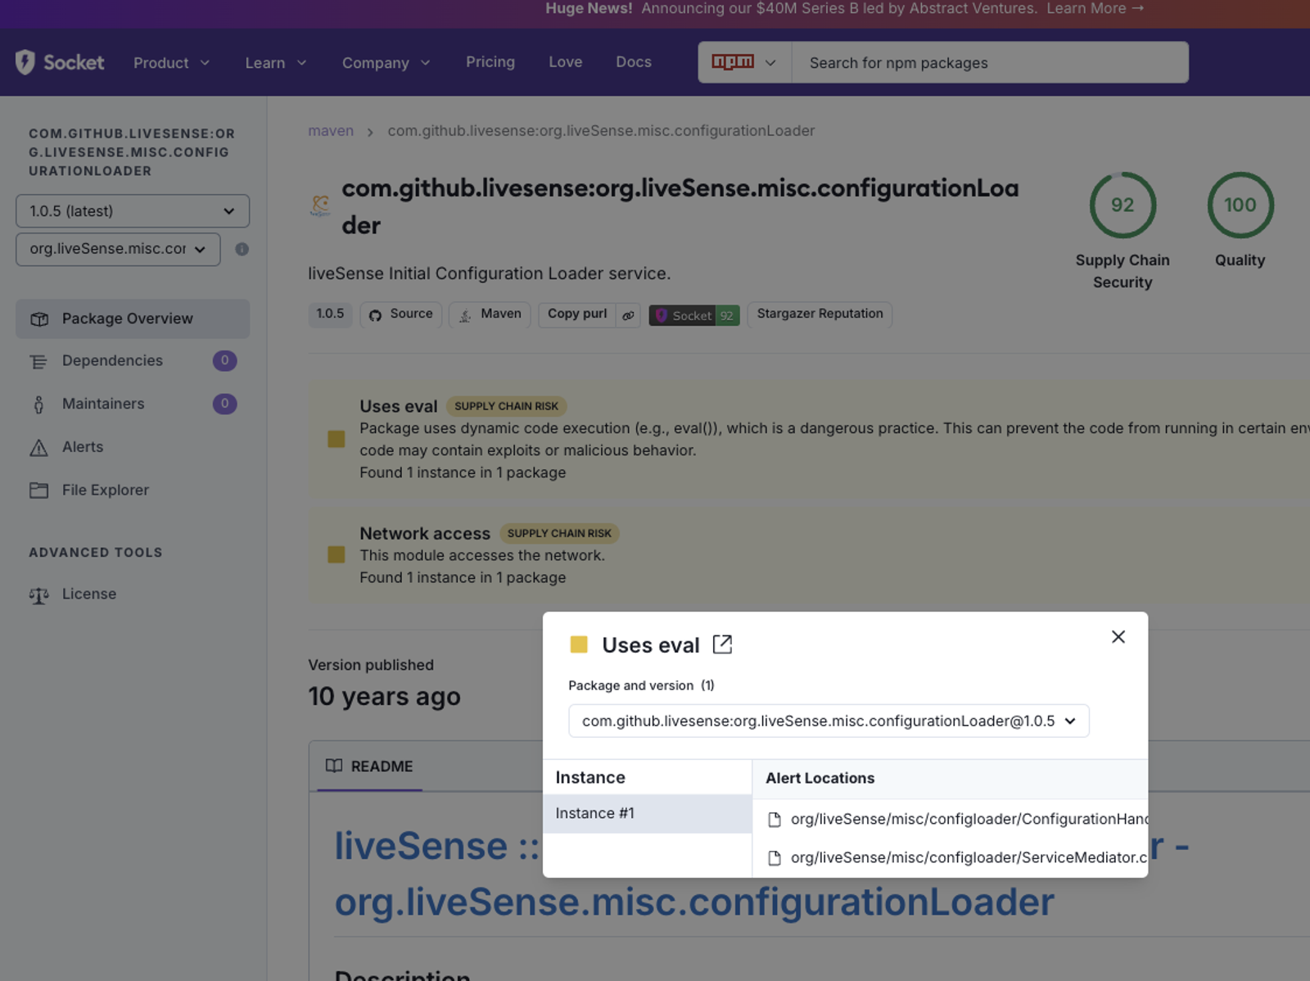The width and height of the screenshot is (1310, 981).
Task: Select Package Overview in sidebar
Action: point(133,319)
